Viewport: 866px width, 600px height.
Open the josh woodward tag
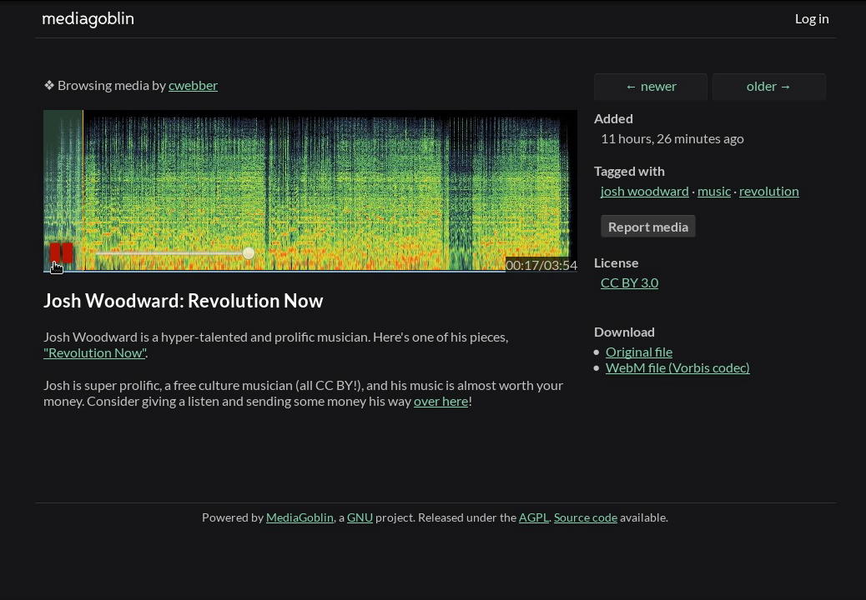click(645, 192)
